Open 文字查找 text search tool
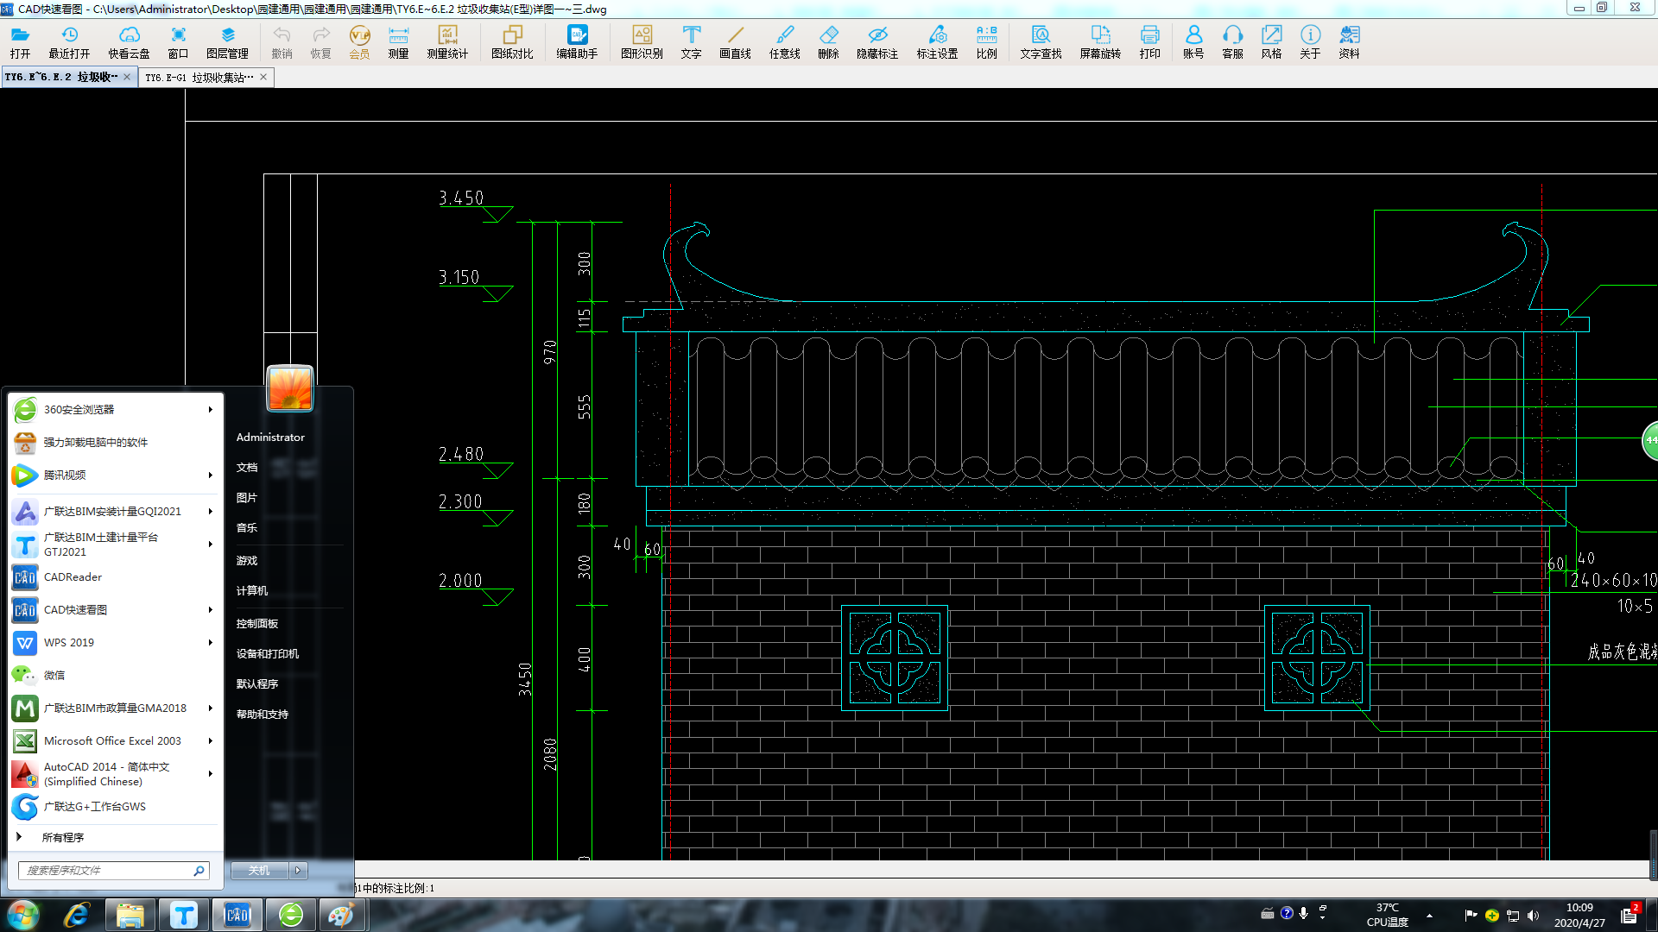Viewport: 1658px width, 932px height. coord(1041,41)
